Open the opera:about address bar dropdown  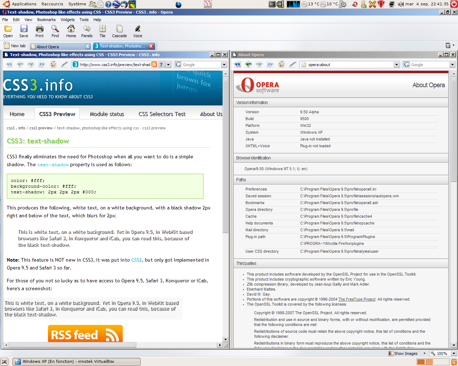tap(396, 65)
